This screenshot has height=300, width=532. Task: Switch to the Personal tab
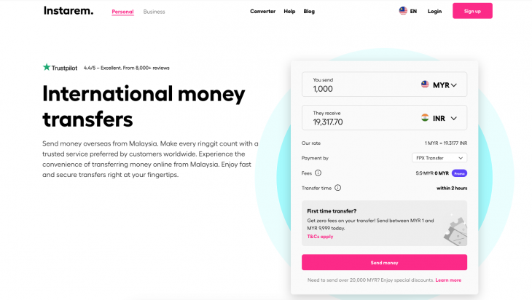click(x=122, y=12)
